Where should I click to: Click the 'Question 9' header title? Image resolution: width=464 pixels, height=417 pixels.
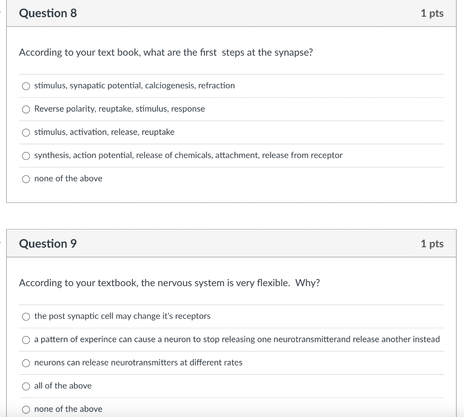(48, 244)
